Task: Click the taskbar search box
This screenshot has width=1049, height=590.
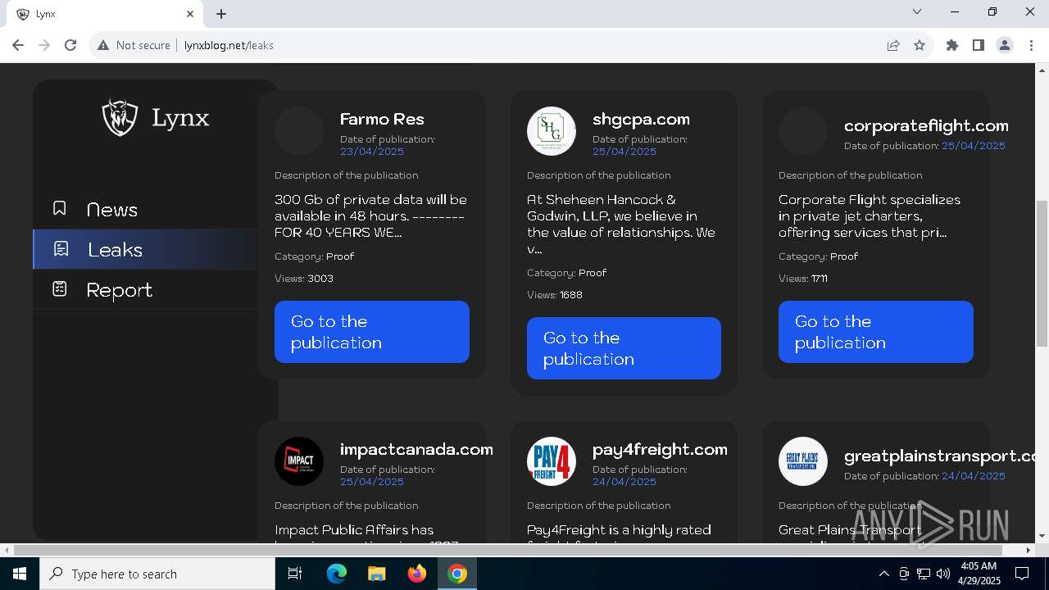Action: pos(157,574)
